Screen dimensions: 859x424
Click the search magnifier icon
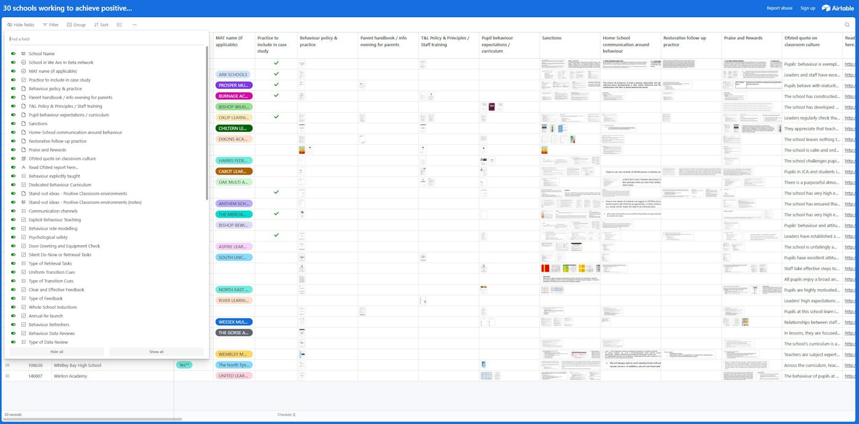coord(847,25)
